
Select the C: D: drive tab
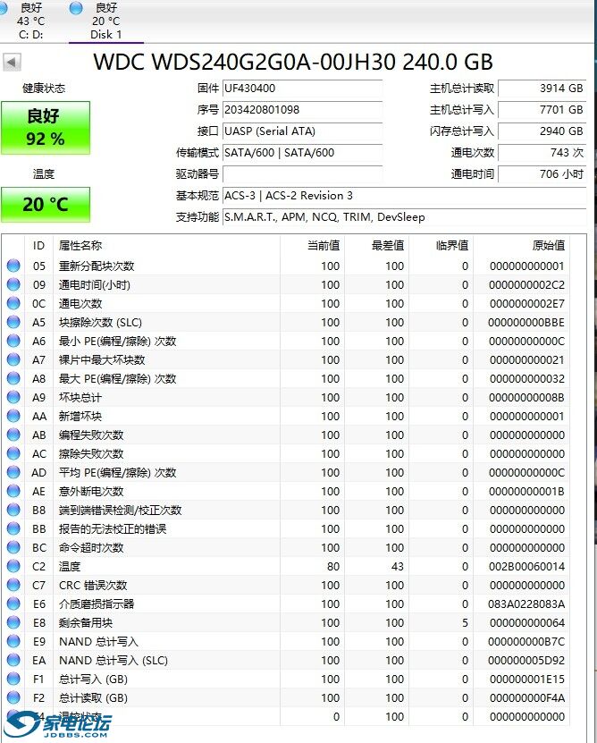[30, 21]
